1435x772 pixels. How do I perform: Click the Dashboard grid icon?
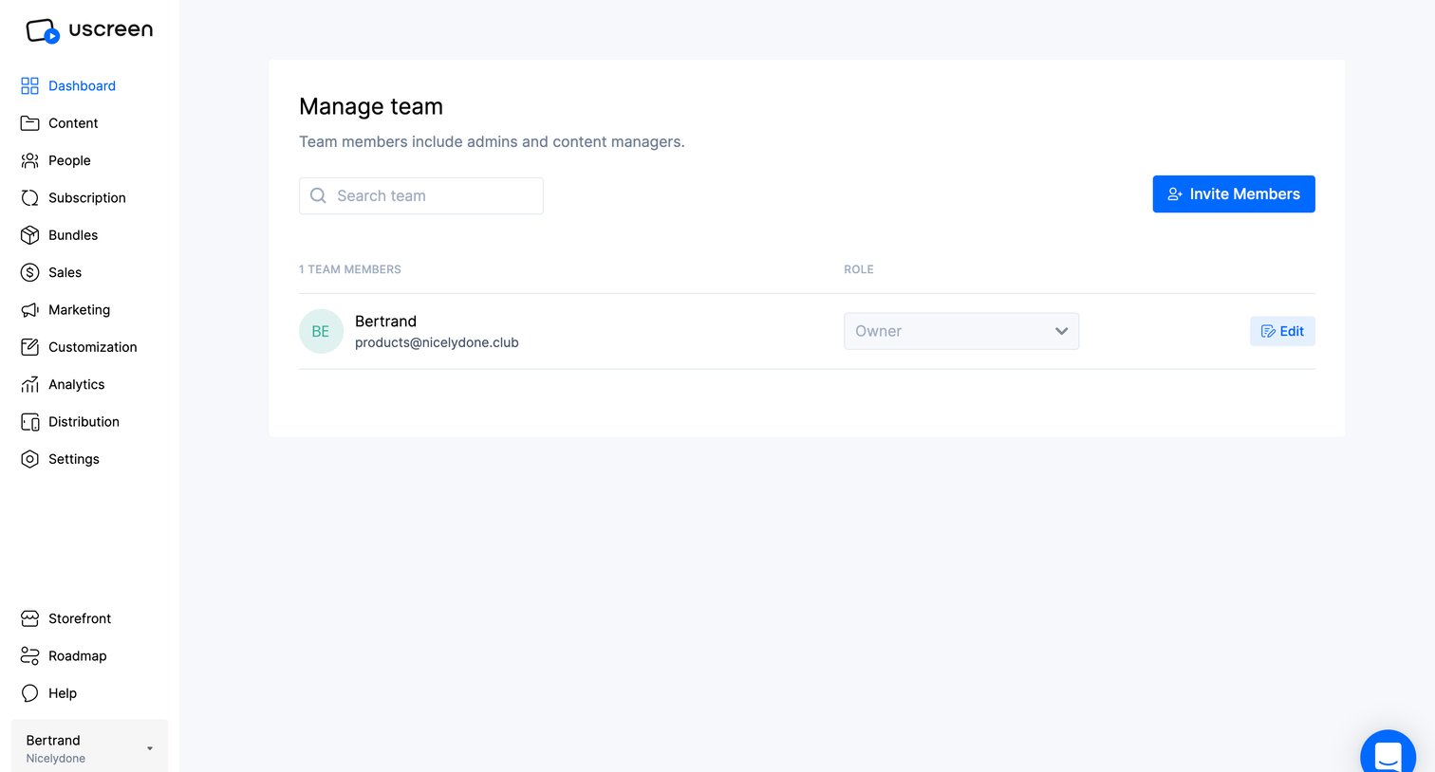(30, 85)
